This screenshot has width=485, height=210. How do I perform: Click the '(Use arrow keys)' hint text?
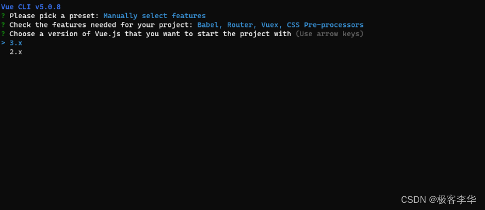[x=329, y=33]
